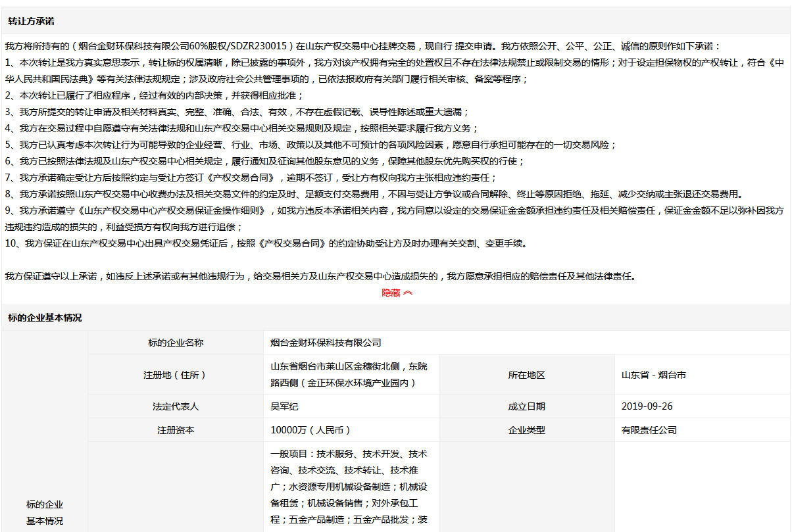The image size is (792, 532).
Task: Select the value 有限责任公司
Action: point(649,430)
